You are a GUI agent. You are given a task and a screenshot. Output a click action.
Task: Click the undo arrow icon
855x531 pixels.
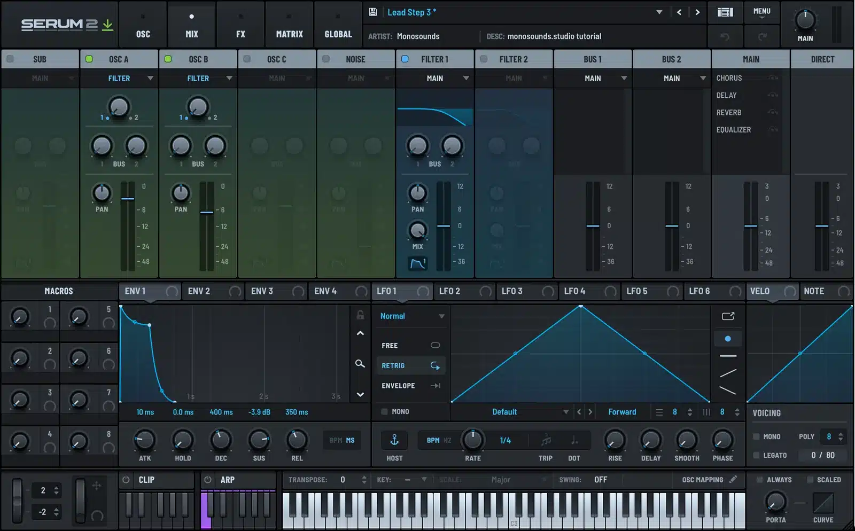tap(725, 36)
